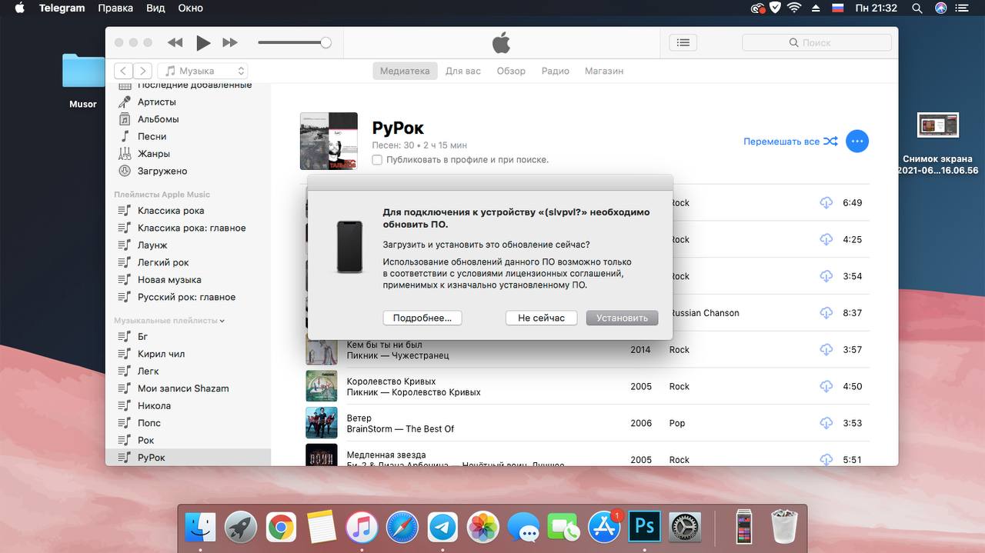Open Telegram from the Dock
This screenshot has width=985, height=553.
[x=442, y=527]
